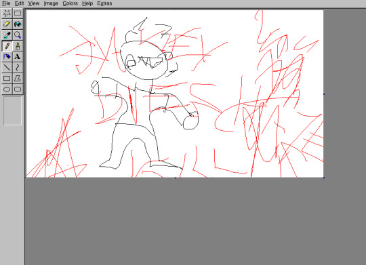This screenshot has width=366, height=265.
Task: Select the Rectangle shape tool
Action: click(7, 78)
